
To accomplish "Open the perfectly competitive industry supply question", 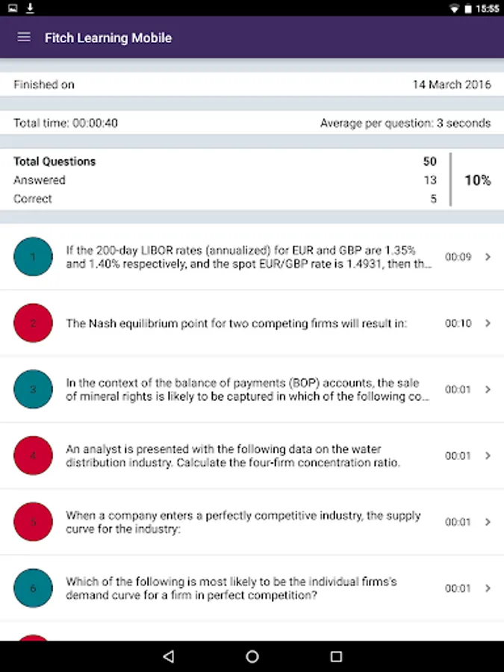I will point(243,522).
